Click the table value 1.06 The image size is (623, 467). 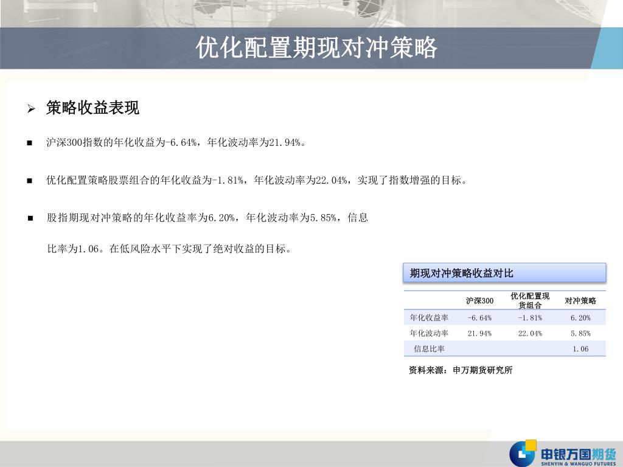click(580, 348)
